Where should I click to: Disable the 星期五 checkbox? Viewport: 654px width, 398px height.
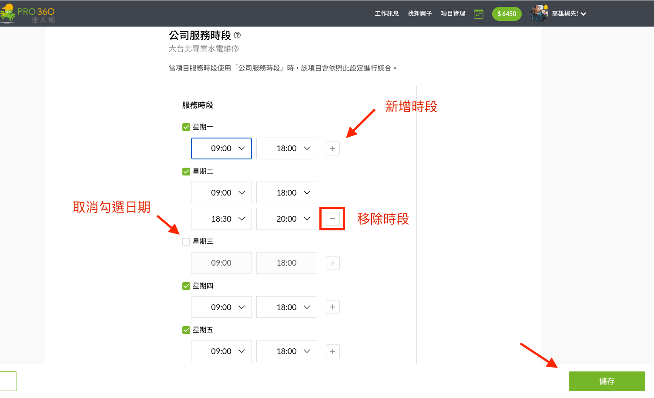(x=186, y=330)
